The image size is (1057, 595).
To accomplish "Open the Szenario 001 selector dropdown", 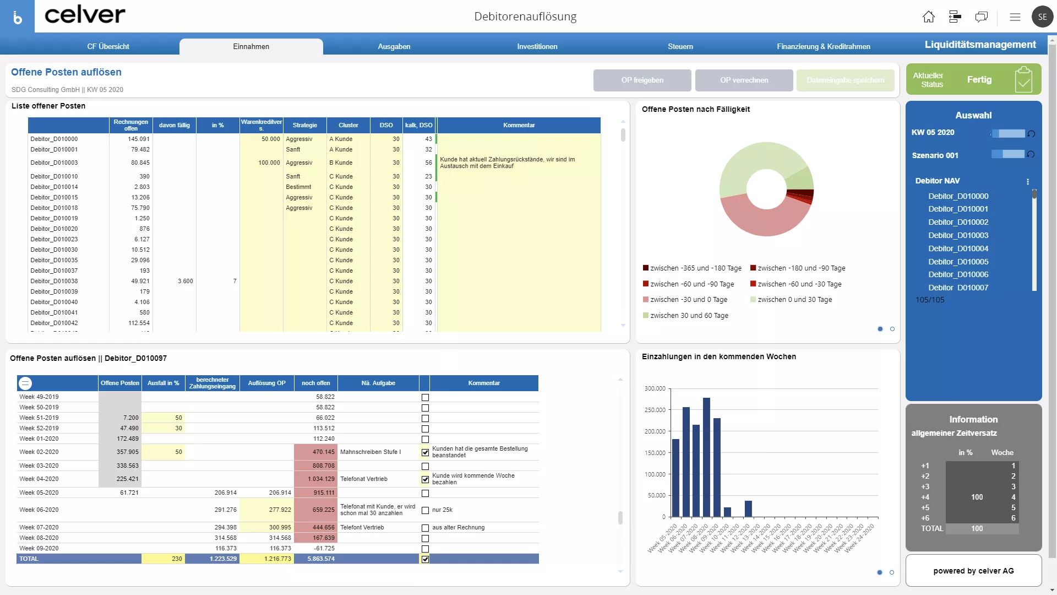I will (x=1009, y=154).
